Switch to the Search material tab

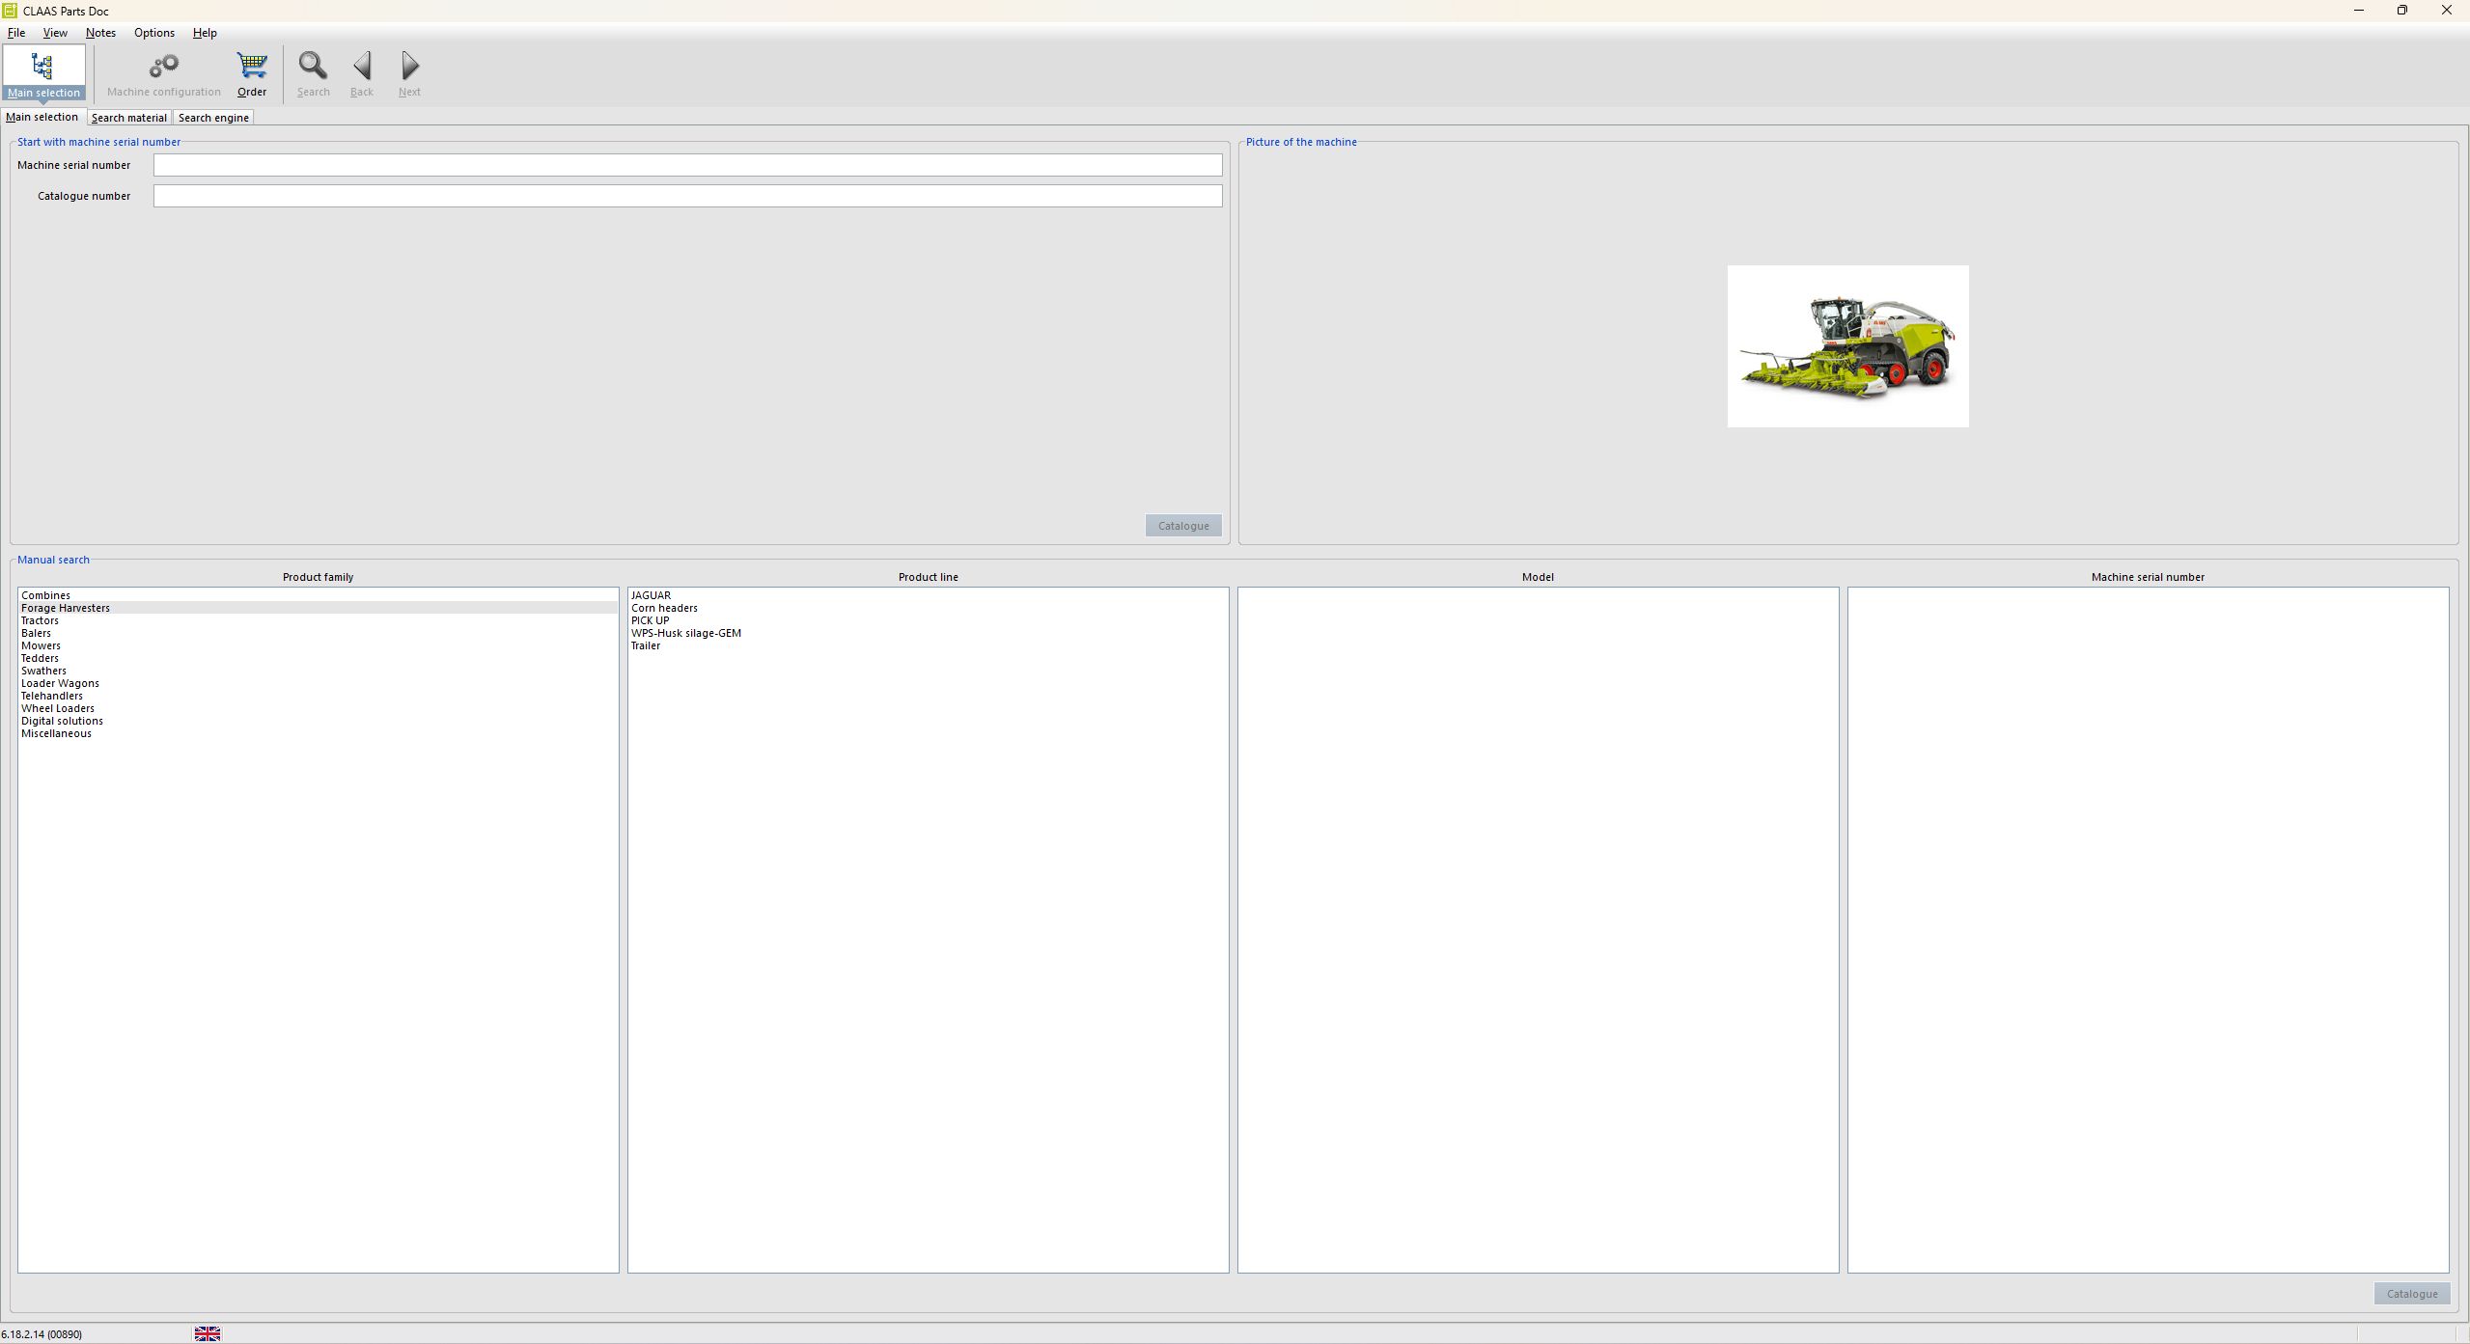128,118
